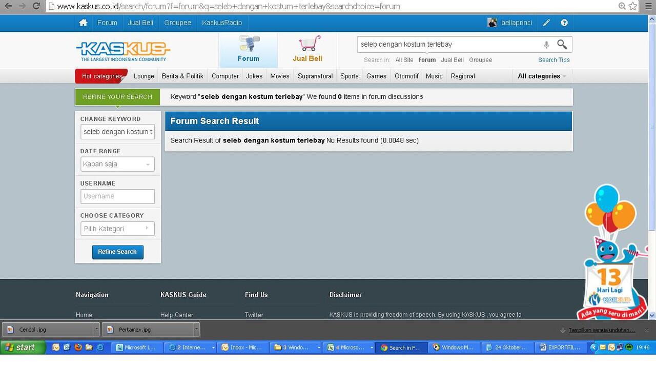Viewport: 656px width, 369px height.
Task: Open Jual Beli in top navigation
Action: tap(140, 23)
